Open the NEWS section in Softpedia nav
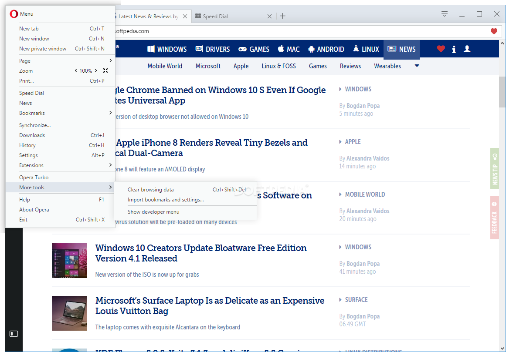Viewport: 506px width, 352px height. tap(401, 49)
